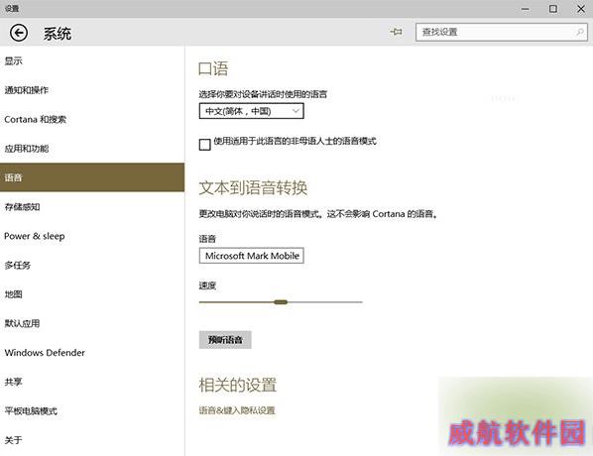Select the highlighted 语音 sidebar item
This screenshot has width=593, height=456.
92,177
